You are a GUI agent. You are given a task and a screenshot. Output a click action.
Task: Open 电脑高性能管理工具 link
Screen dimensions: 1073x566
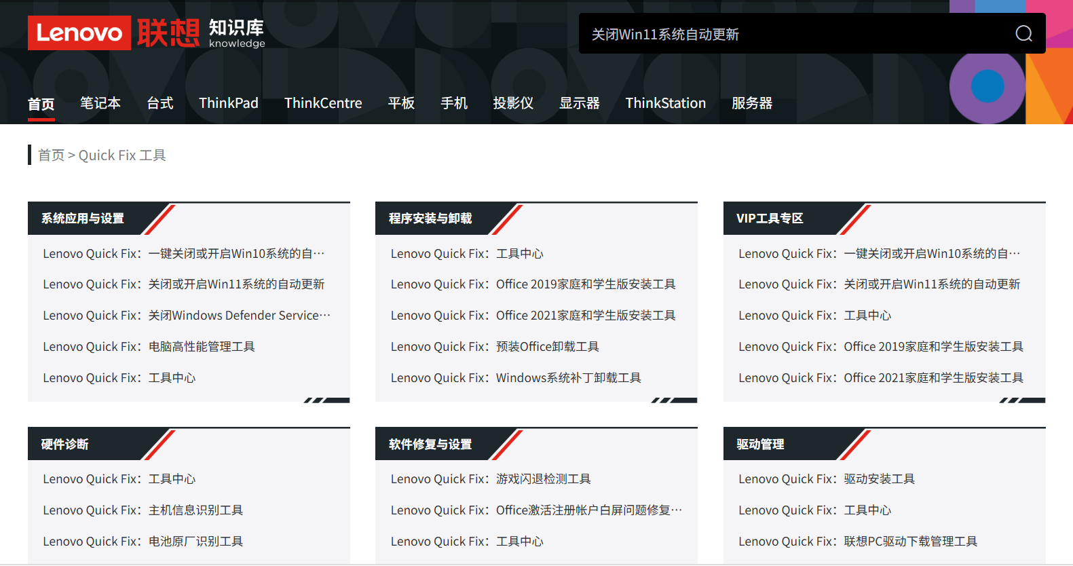pos(149,347)
